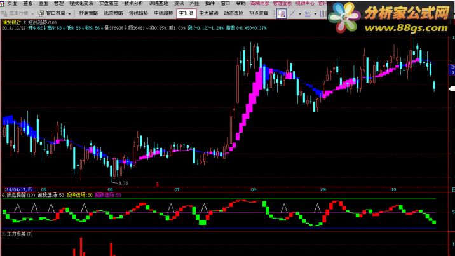Click the 2014/10/27 date readout
The image size is (455, 256).
point(13,28)
